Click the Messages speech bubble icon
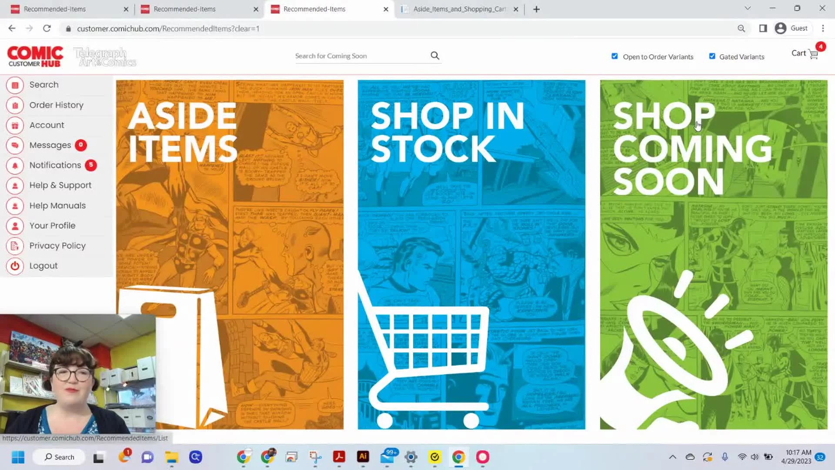 15,145
